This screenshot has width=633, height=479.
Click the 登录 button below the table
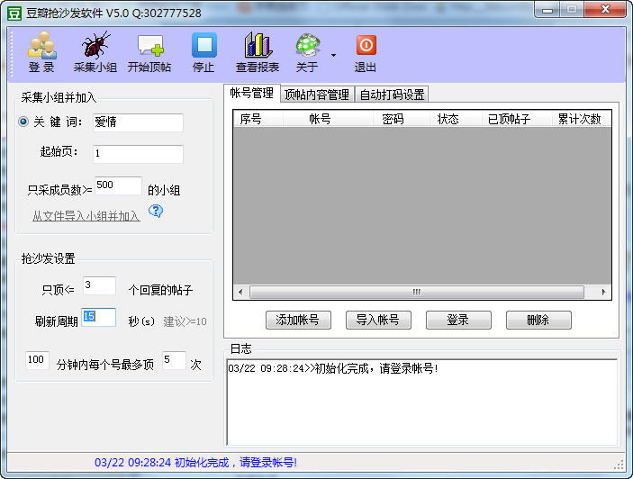click(x=458, y=320)
